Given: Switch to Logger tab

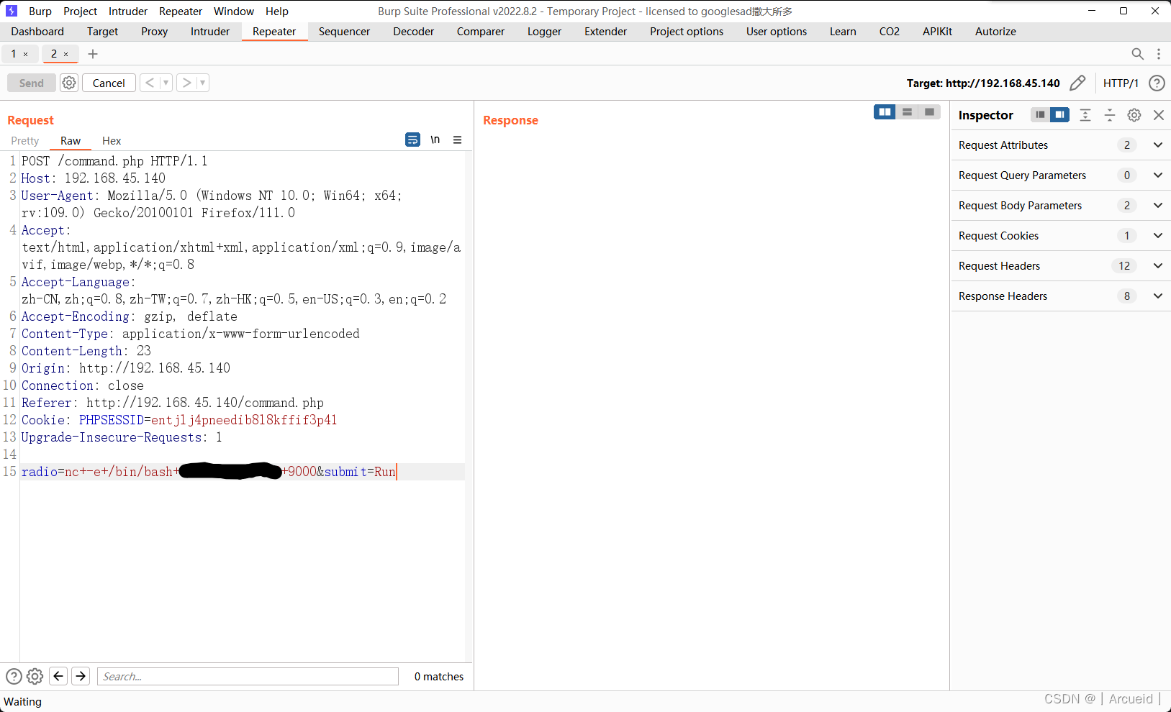Looking at the screenshot, I should (544, 32).
